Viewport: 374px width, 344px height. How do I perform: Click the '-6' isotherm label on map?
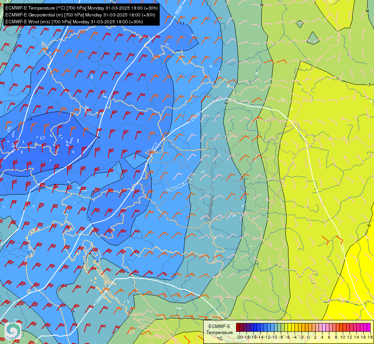[x=369, y=226]
